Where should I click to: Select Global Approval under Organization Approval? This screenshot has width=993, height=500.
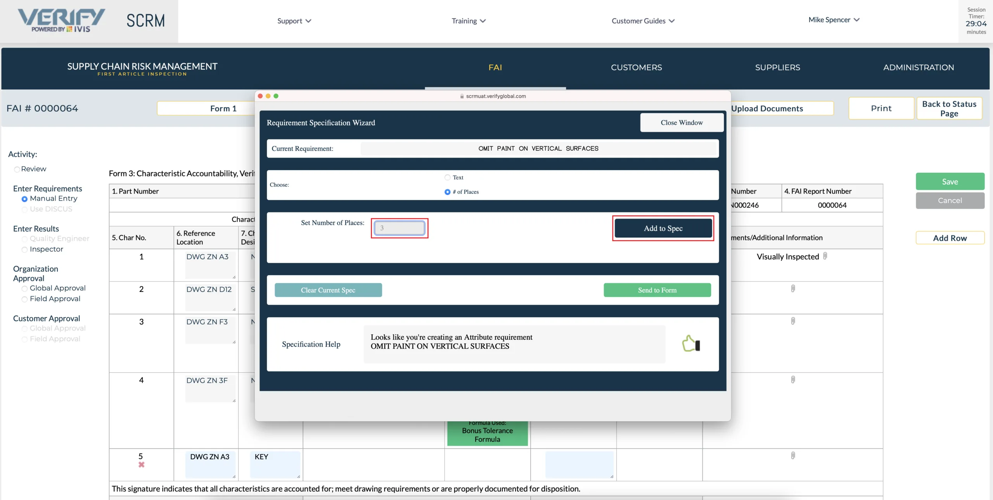(24, 288)
